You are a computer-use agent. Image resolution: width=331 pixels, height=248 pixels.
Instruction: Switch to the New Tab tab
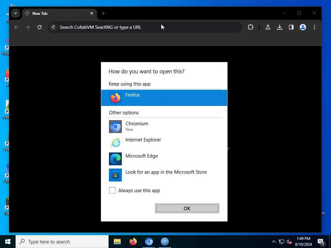click(x=59, y=14)
